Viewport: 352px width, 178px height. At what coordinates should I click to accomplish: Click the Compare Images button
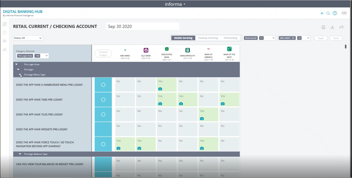pos(103,54)
